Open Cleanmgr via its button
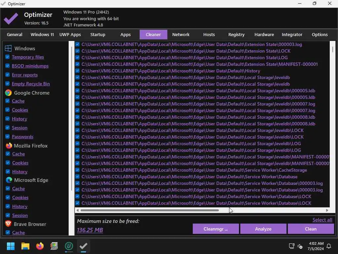Viewport: 338px width, 254px height. (x=216, y=229)
